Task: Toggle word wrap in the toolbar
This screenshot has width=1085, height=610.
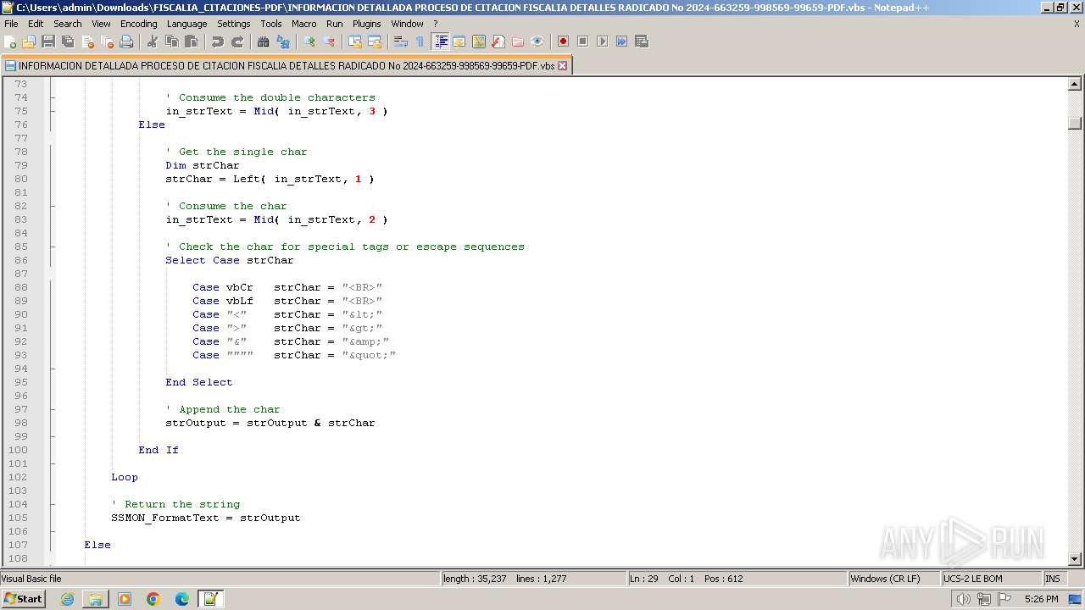Action: pyautogui.click(x=401, y=42)
